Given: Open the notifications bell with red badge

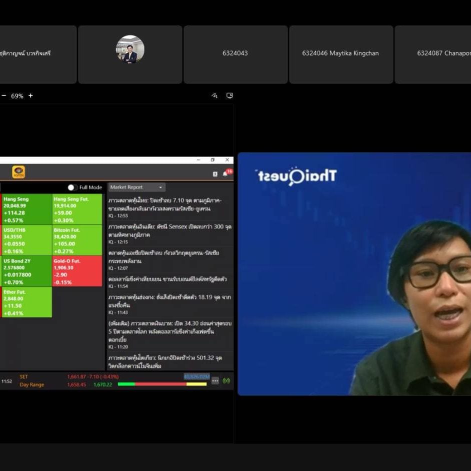Looking at the screenshot, I should [225, 173].
